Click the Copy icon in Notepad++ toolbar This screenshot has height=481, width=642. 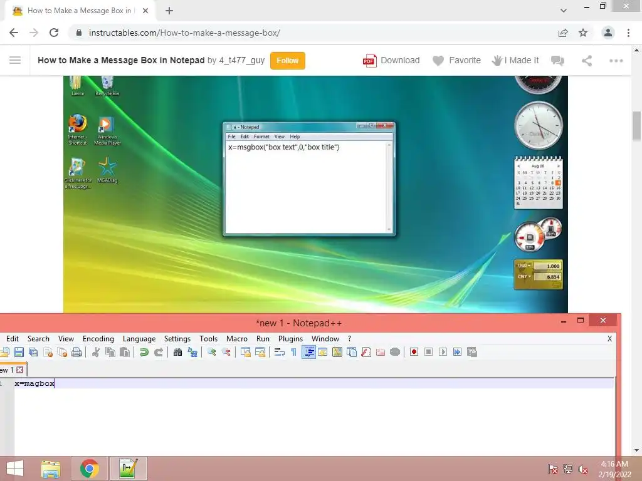pyautogui.click(x=110, y=352)
